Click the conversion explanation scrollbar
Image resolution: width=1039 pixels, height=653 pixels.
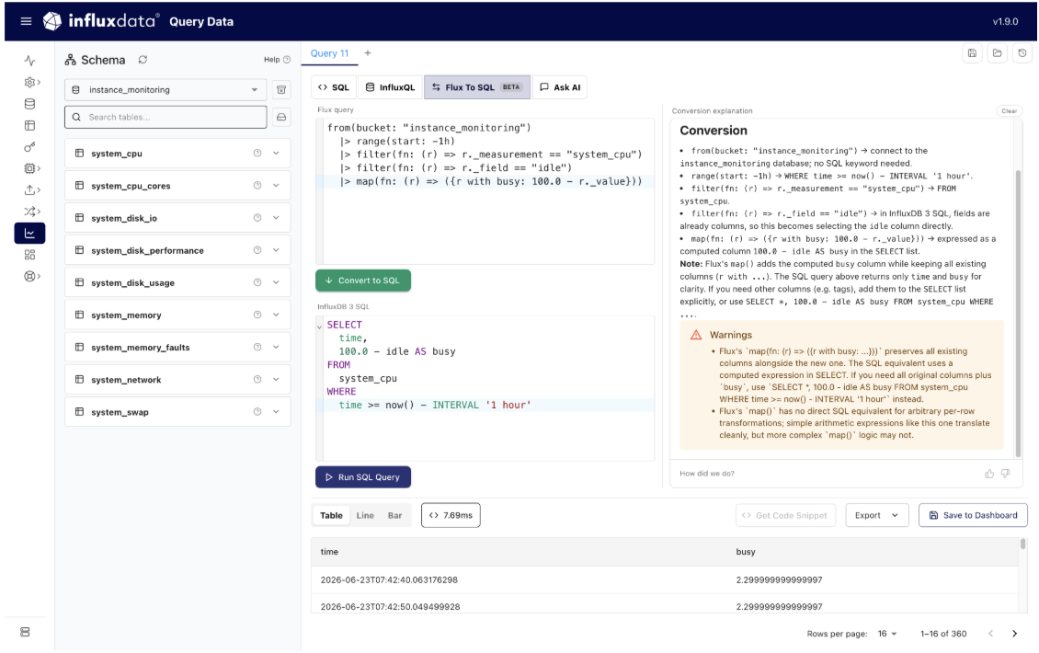(x=1019, y=312)
